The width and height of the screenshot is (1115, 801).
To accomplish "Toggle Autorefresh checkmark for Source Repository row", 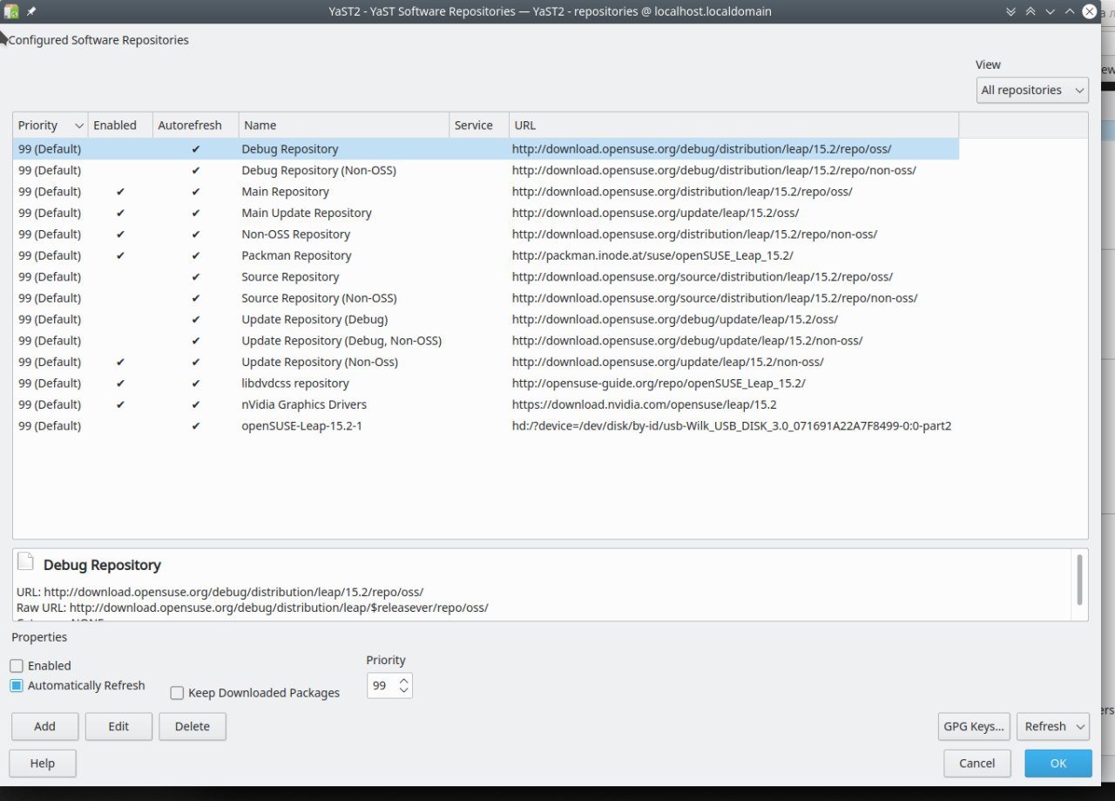I will [195, 277].
